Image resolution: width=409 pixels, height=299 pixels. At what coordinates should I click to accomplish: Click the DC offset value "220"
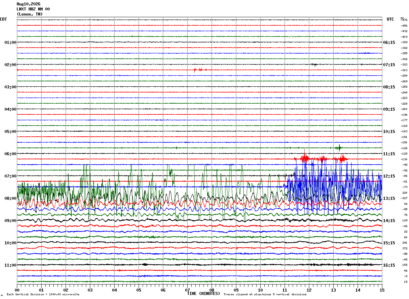tap(405, 193)
